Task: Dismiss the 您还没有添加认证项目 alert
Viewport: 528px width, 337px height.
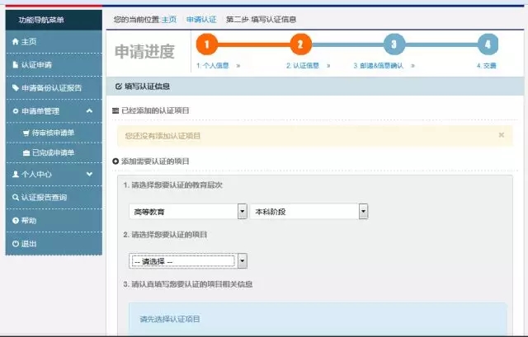Action: click(x=501, y=134)
